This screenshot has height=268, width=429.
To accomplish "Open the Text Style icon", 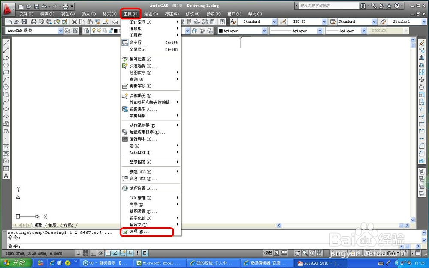I will [233, 21].
